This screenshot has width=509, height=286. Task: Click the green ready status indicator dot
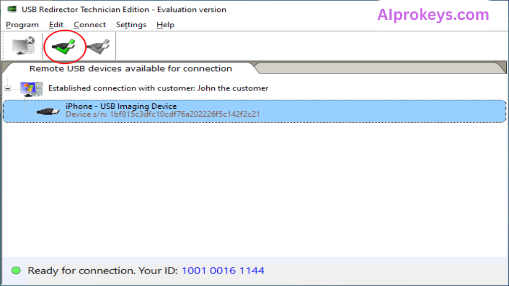pos(16,271)
